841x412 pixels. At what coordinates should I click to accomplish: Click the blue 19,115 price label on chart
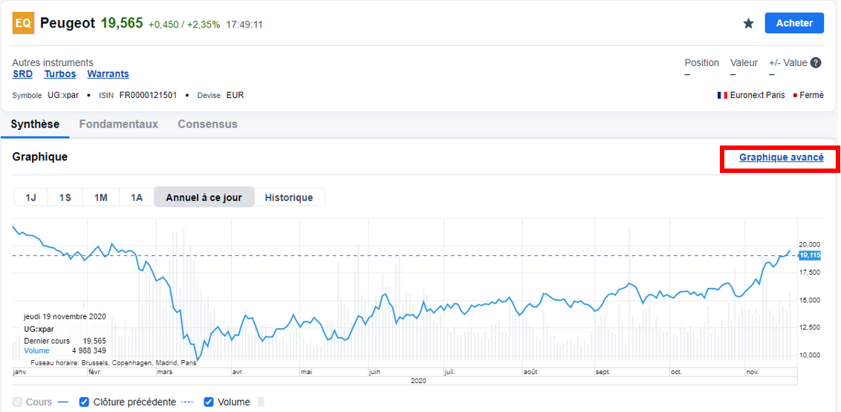(809, 255)
